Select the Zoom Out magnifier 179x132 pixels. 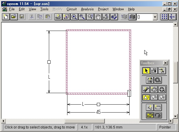tap(82, 17)
